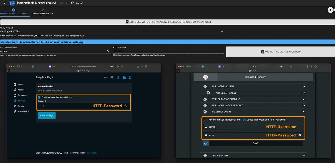Screen dimensions: 335x163
Task: Reveal the Shelly Plug login password via eye icon
Action: point(300,135)
